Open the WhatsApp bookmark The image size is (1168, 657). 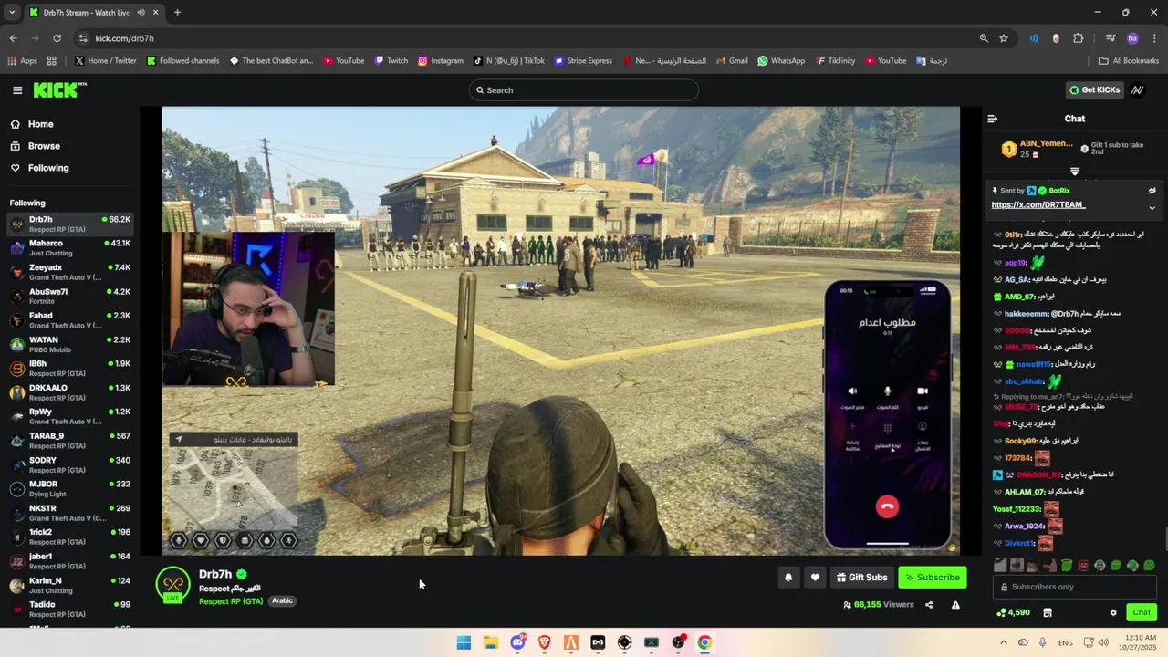[781, 61]
